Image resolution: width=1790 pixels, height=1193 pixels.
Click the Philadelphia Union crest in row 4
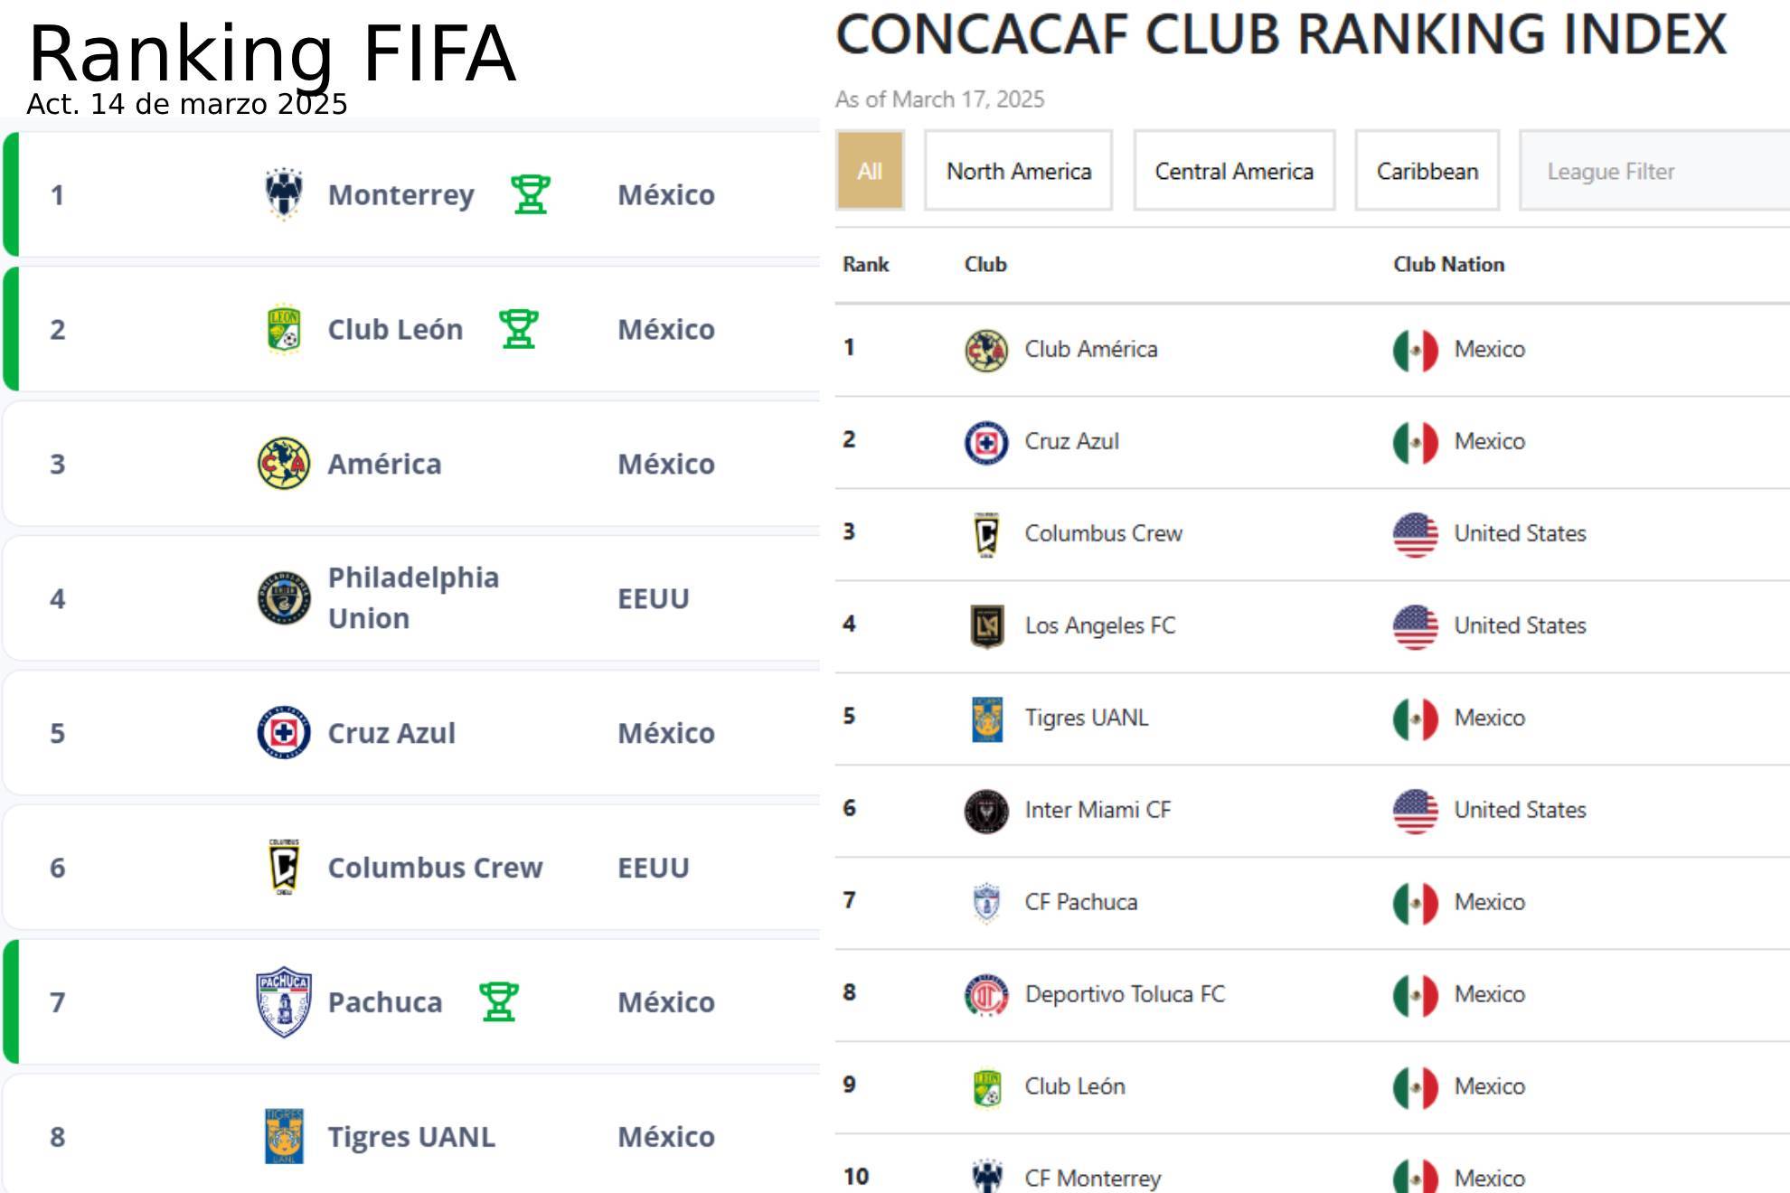coord(284,598)
